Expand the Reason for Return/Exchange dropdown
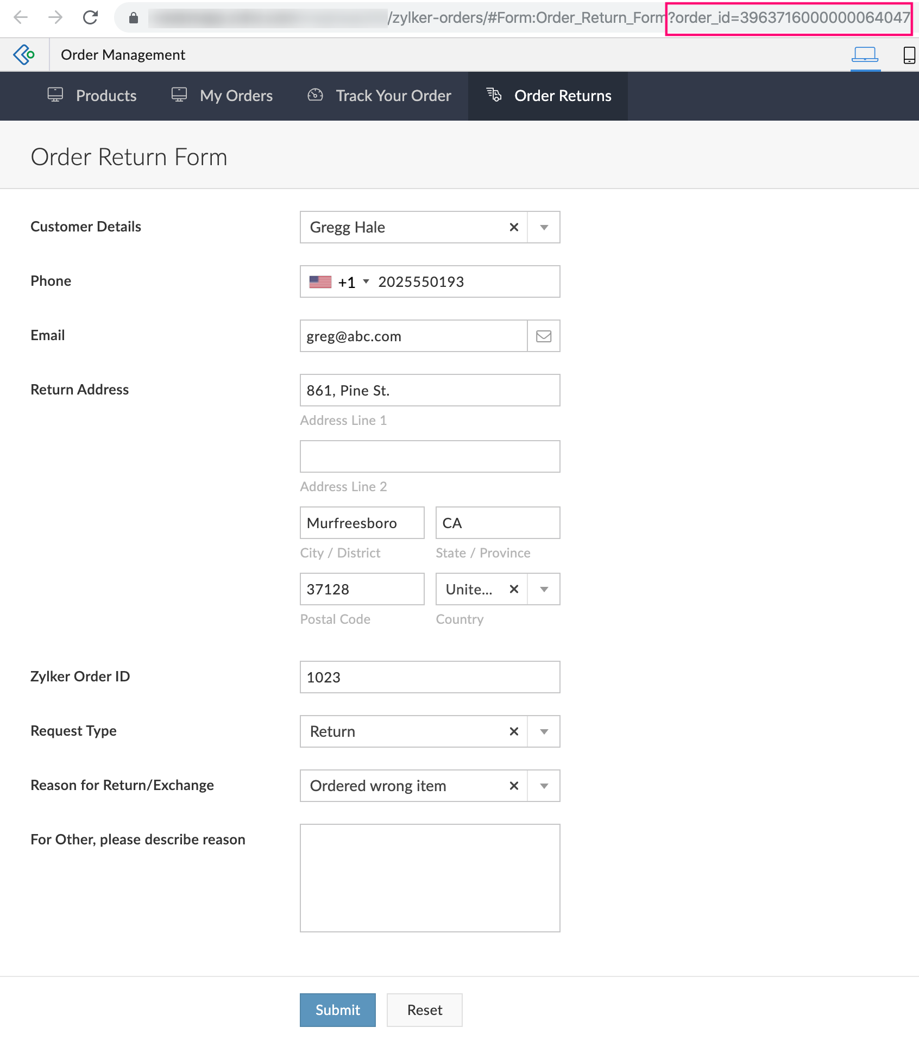The width and height of the screenshot is (919, 1040). point(544,786)
